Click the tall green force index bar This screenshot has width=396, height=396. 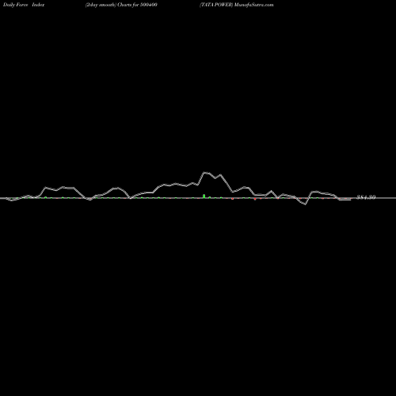(x=204, y=196)
